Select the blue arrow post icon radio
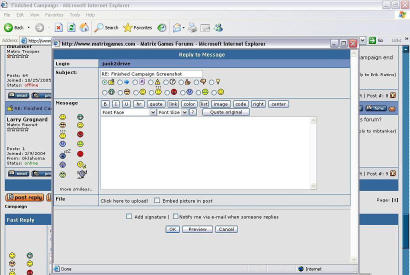Viewport: 410px width, 275px height. (120, 82)
